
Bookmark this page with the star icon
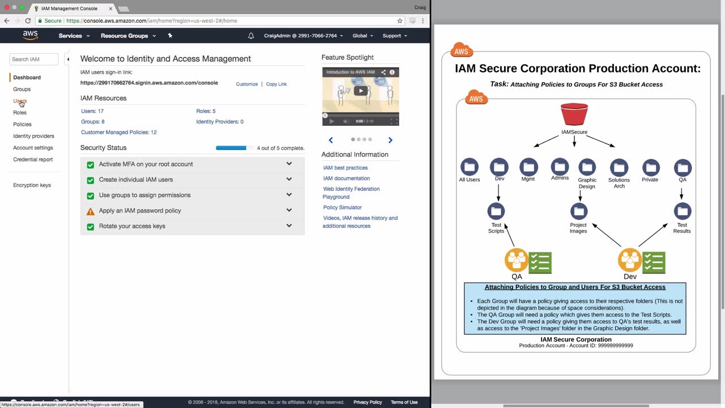(x=400, y=20)
